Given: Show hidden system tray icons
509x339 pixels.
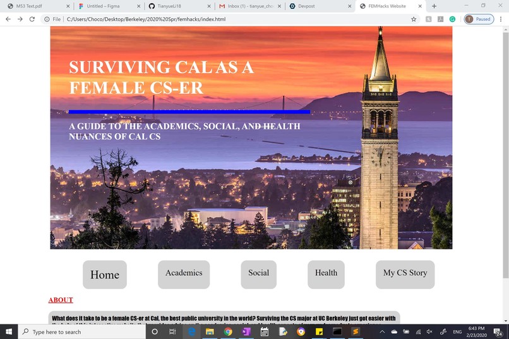Looking at the screenshot, I should click(x=382, y=331).
